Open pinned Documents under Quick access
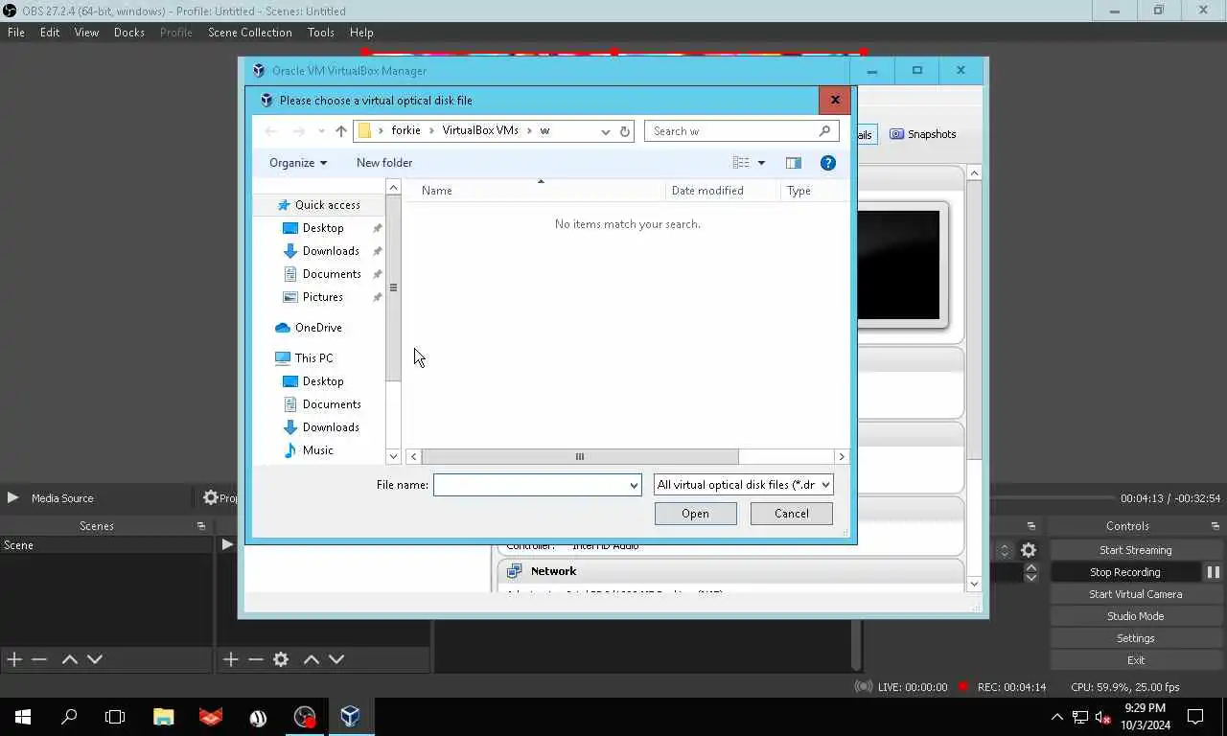 coord(331,274)
